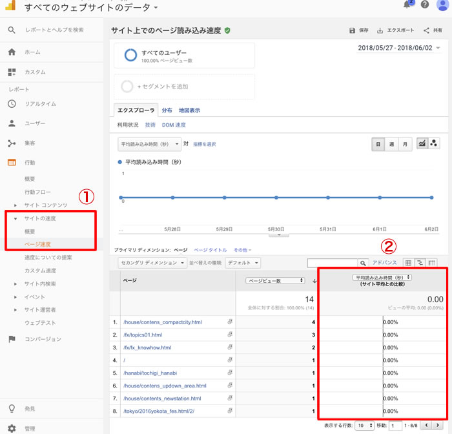Click the Save report icon
The image size is (452, 434).
click(x=352, y=30)
